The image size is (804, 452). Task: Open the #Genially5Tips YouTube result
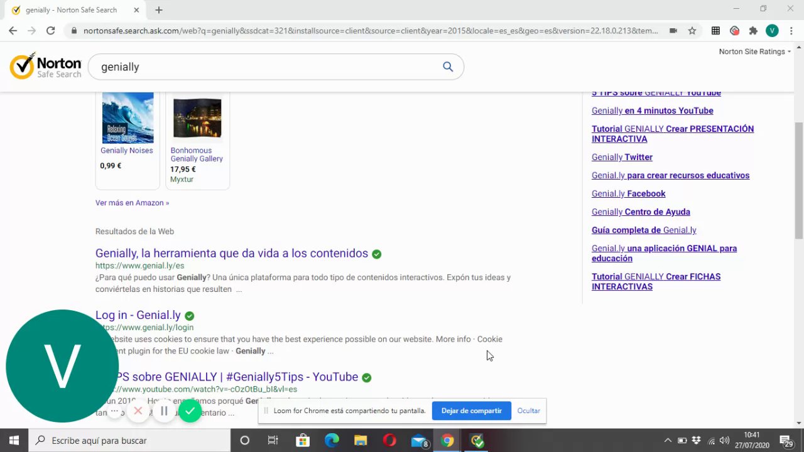[236, 377]
